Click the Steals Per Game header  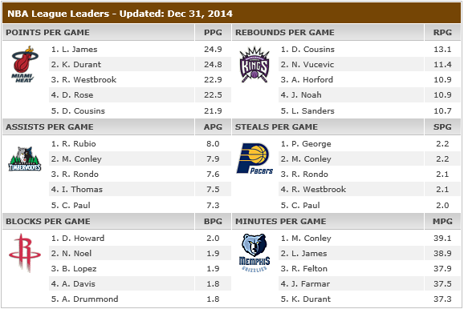276,127
